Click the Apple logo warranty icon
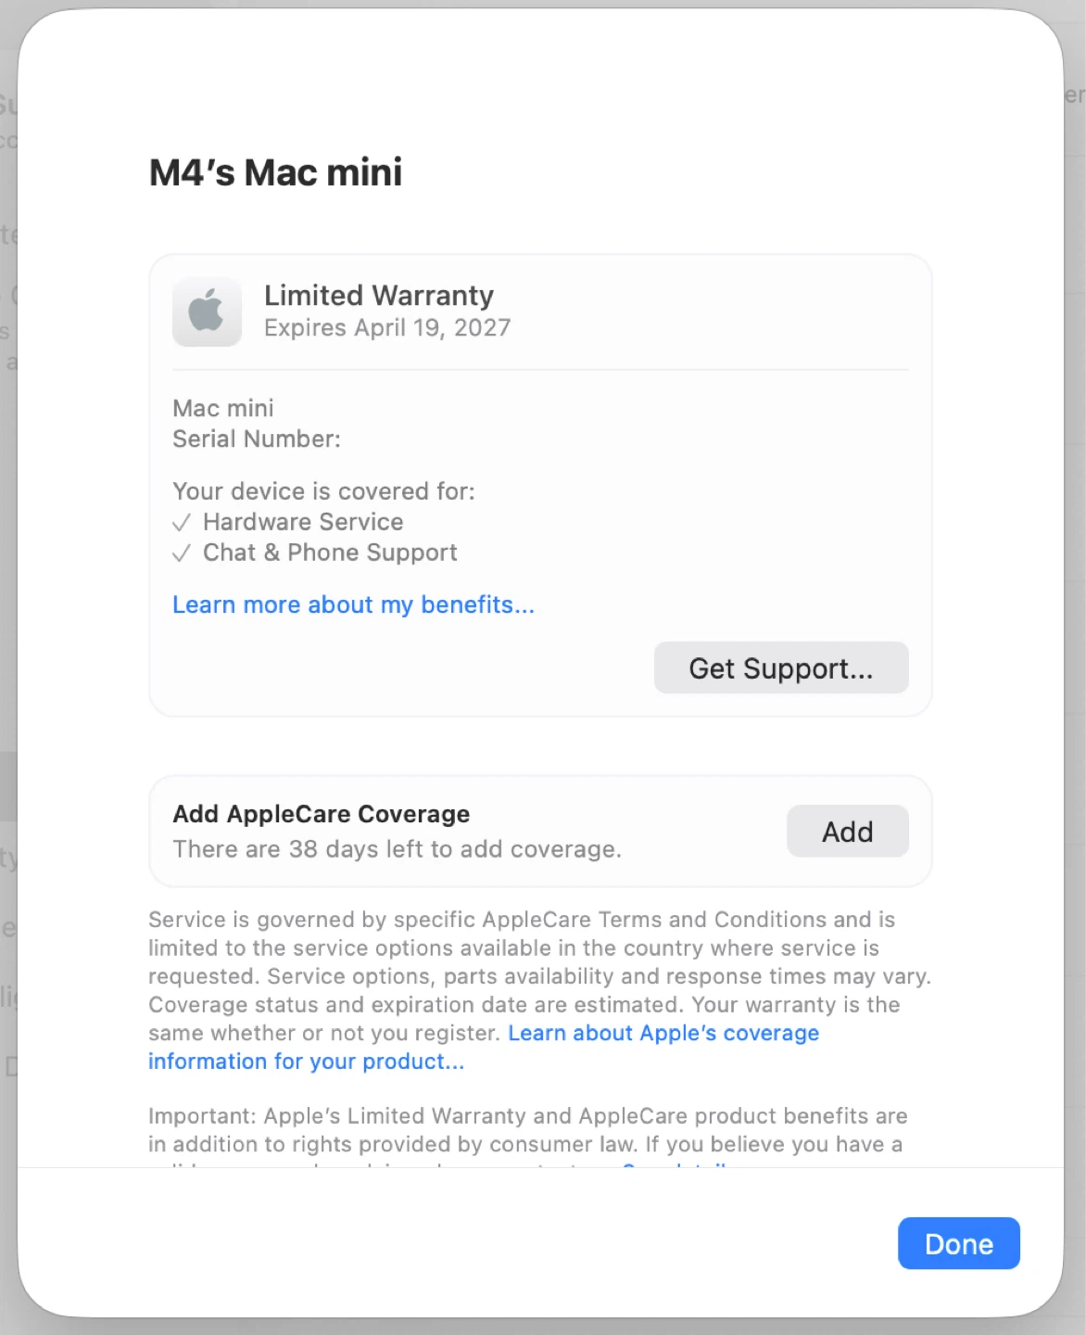 [x=207, y=311]
